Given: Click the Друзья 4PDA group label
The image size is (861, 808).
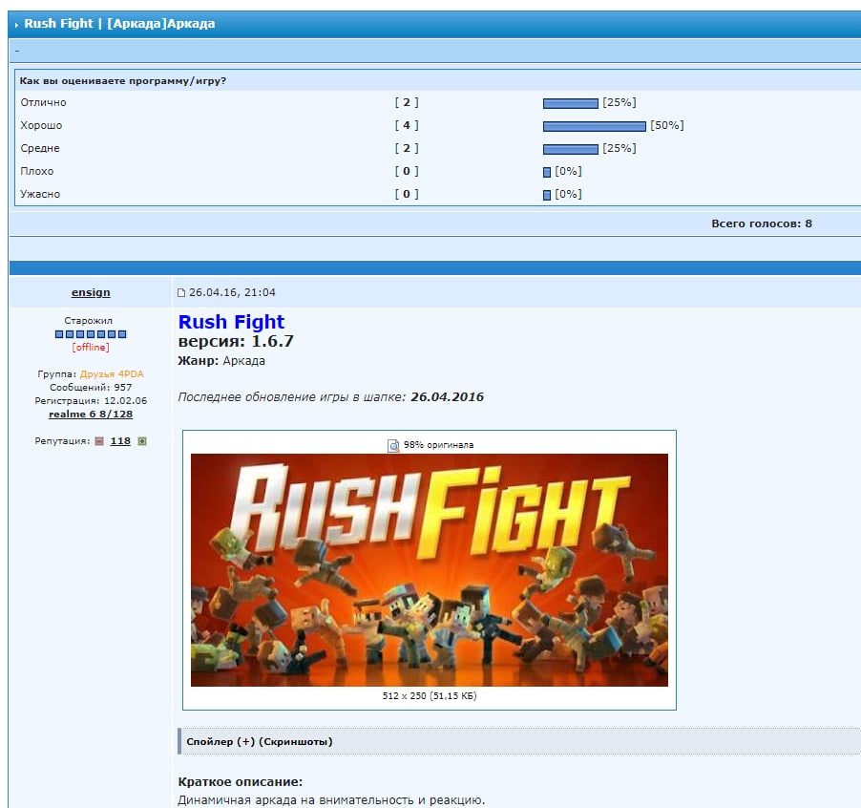Looking at the screenshot, I should pos(112,374).
